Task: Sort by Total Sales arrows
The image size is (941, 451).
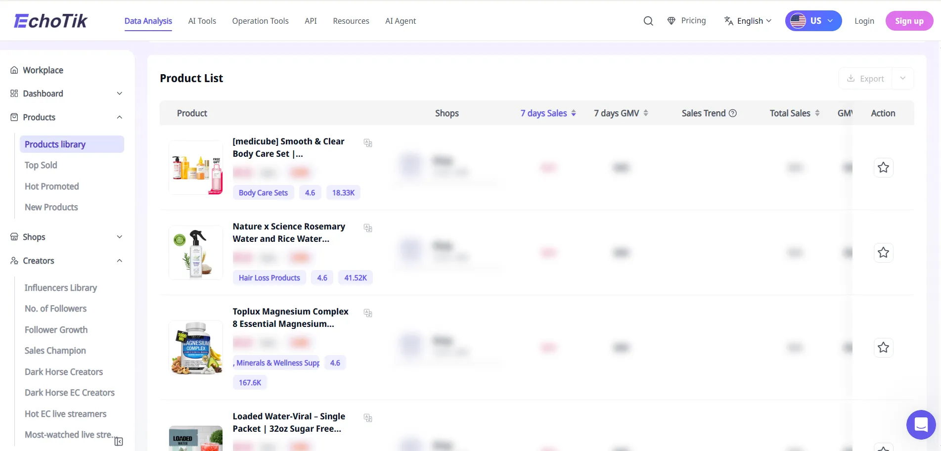Action: click(x=817, y=113)
